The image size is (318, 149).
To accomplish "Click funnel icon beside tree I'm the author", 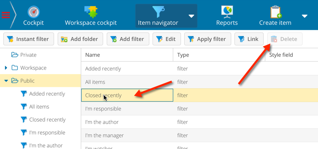I will 24,146.
